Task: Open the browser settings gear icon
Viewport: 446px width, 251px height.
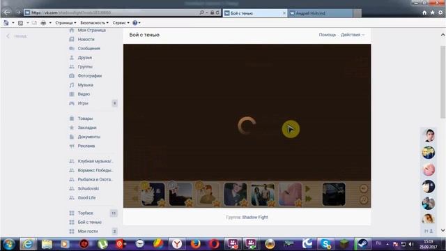Action: [440, 13]
